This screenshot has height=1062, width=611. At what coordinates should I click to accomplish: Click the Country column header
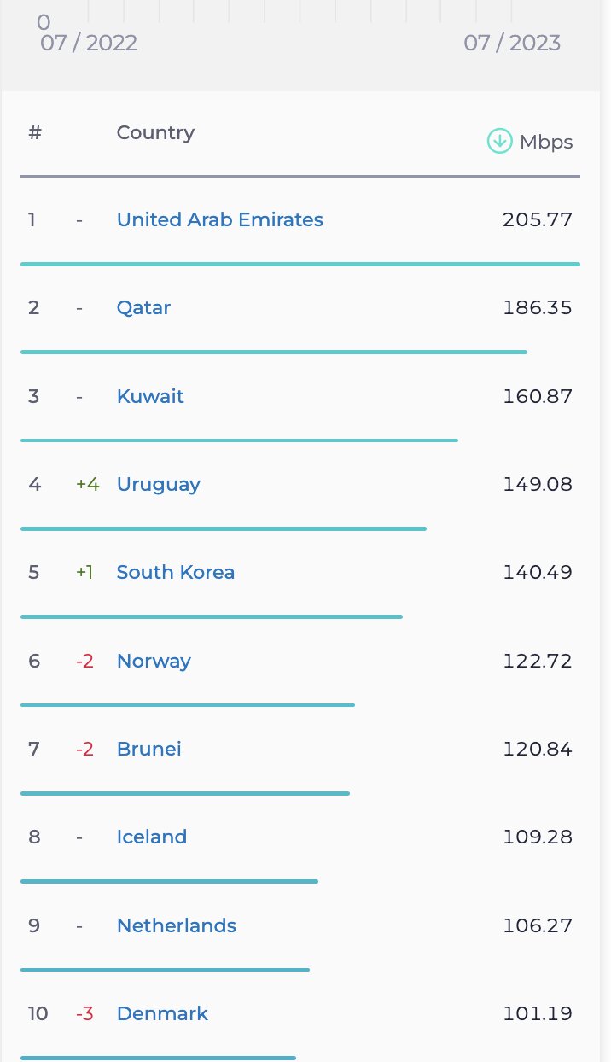[155, 133]
